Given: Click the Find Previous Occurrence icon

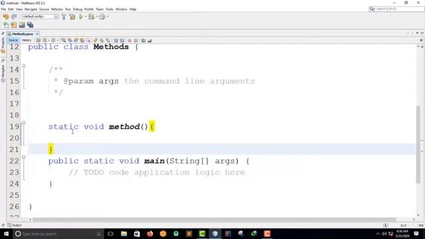Looking at the screenshot, I should click(x=70, y=40).
